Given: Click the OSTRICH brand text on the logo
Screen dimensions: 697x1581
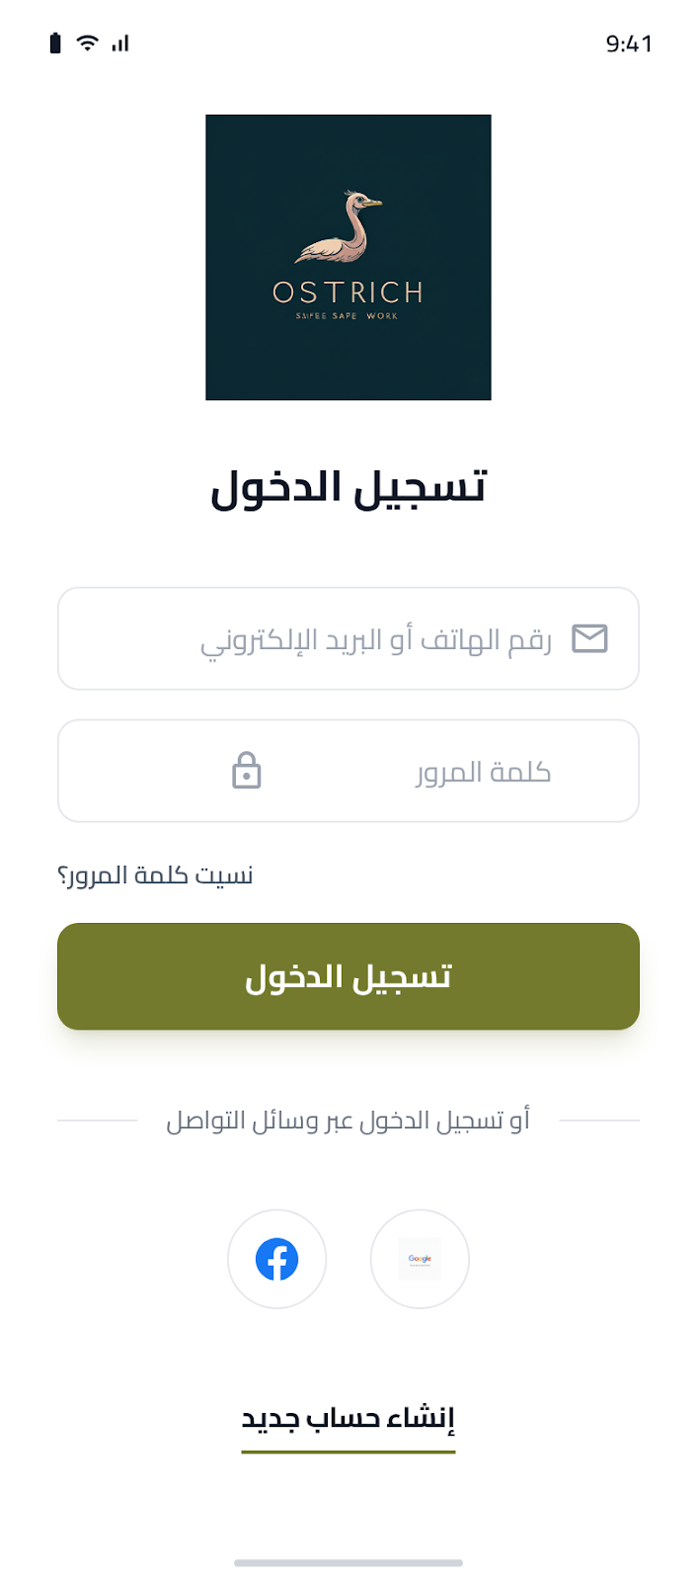Looking at the screenshot, I should pyautogui.click(x=348, y=293).
